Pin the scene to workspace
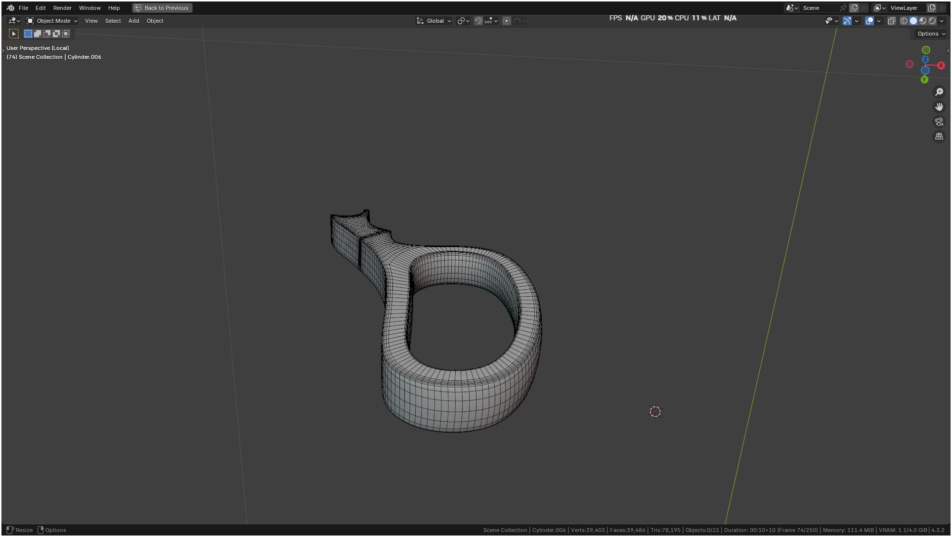The height and width of the screenshot is (537, 952). [843, 8]
